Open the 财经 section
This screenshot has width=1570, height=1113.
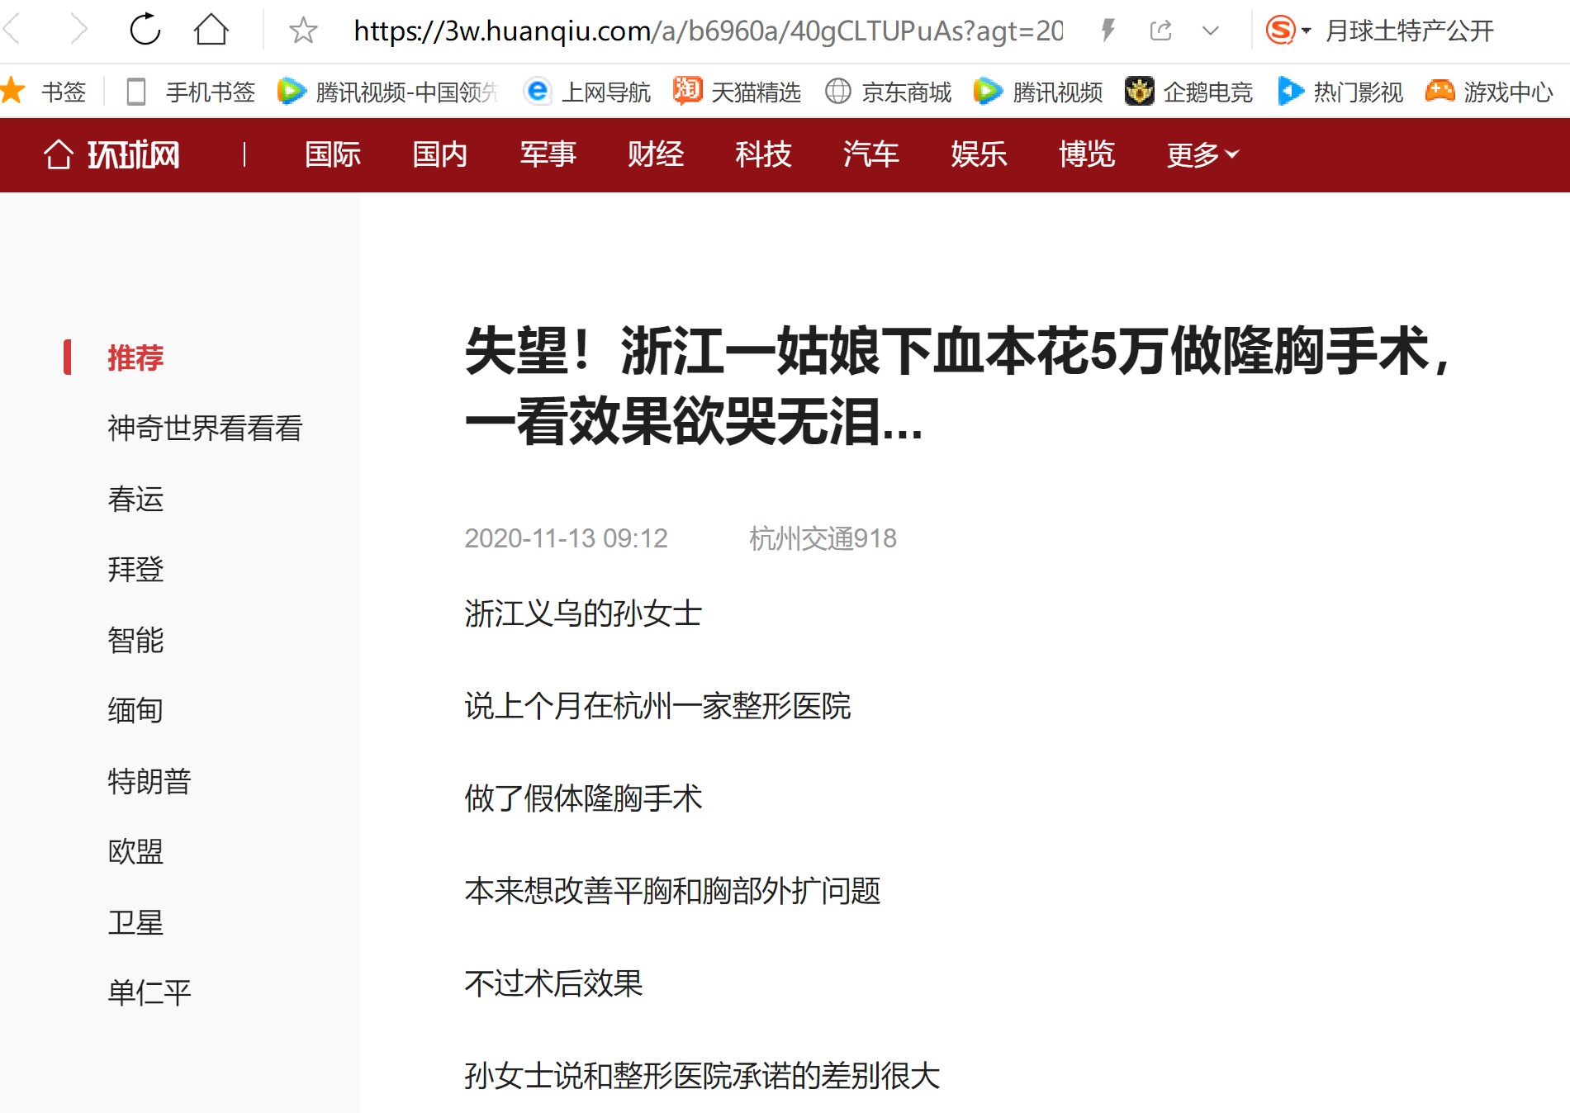click(656, 154)
